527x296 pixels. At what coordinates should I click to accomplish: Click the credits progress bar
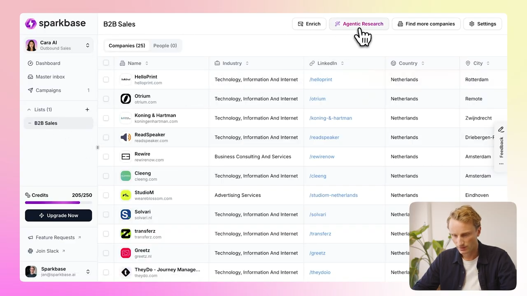(58, 203)
